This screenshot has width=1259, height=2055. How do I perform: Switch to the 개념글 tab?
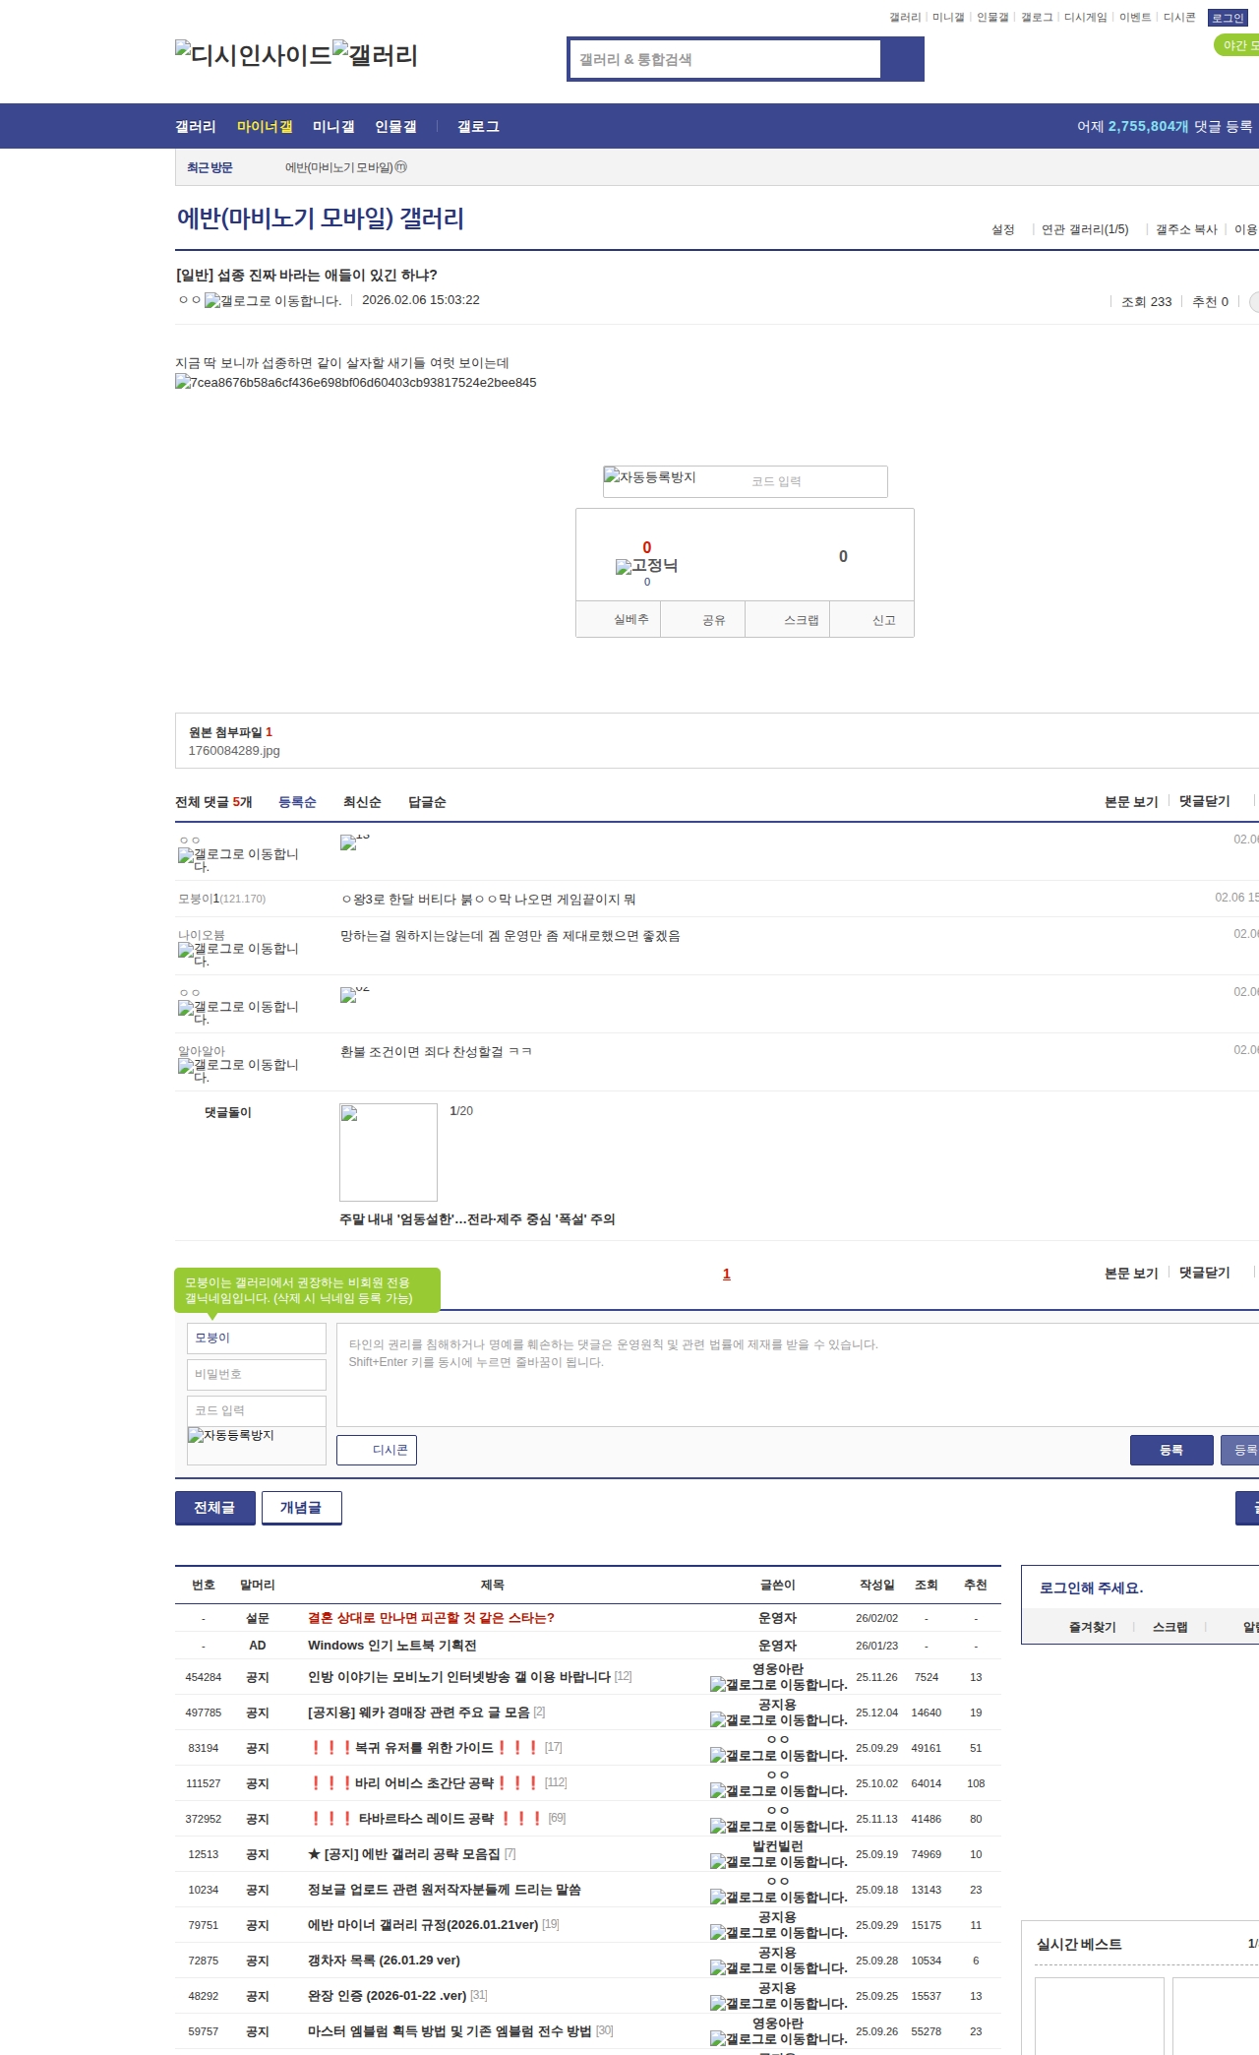[301, 1508]
